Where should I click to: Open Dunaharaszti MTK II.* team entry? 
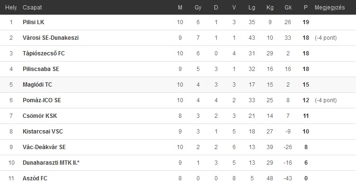(x=51, y=163)
